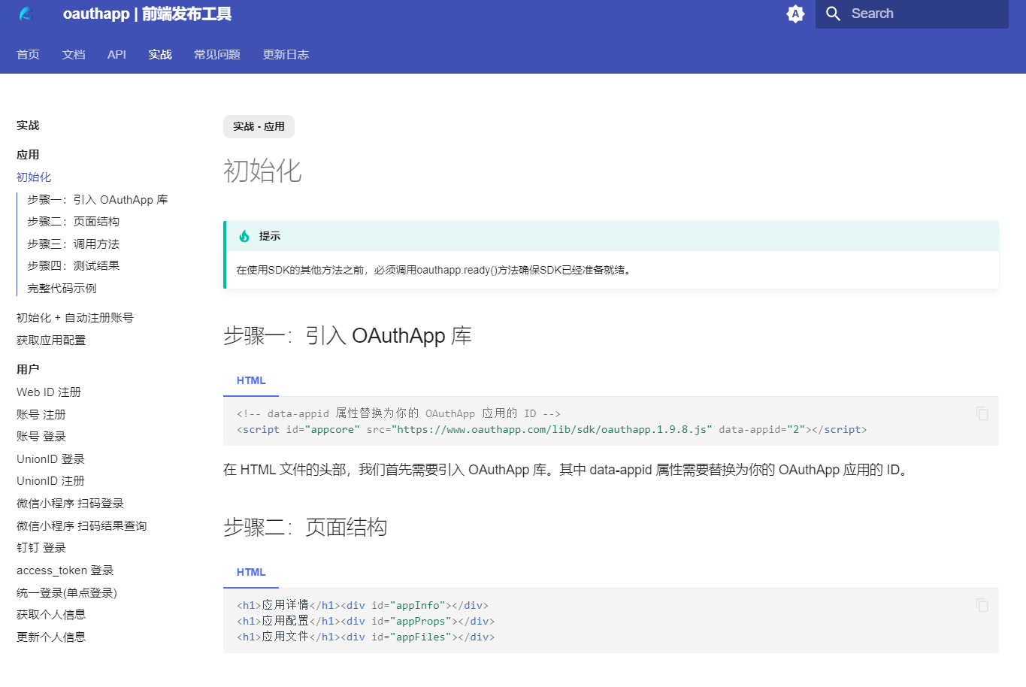Click the data-appid replacement comment line in code

pyautogui.click(x=398, y=413)
